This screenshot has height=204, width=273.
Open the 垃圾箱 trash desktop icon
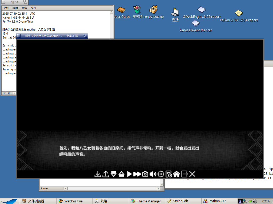(x=137, y=12)
